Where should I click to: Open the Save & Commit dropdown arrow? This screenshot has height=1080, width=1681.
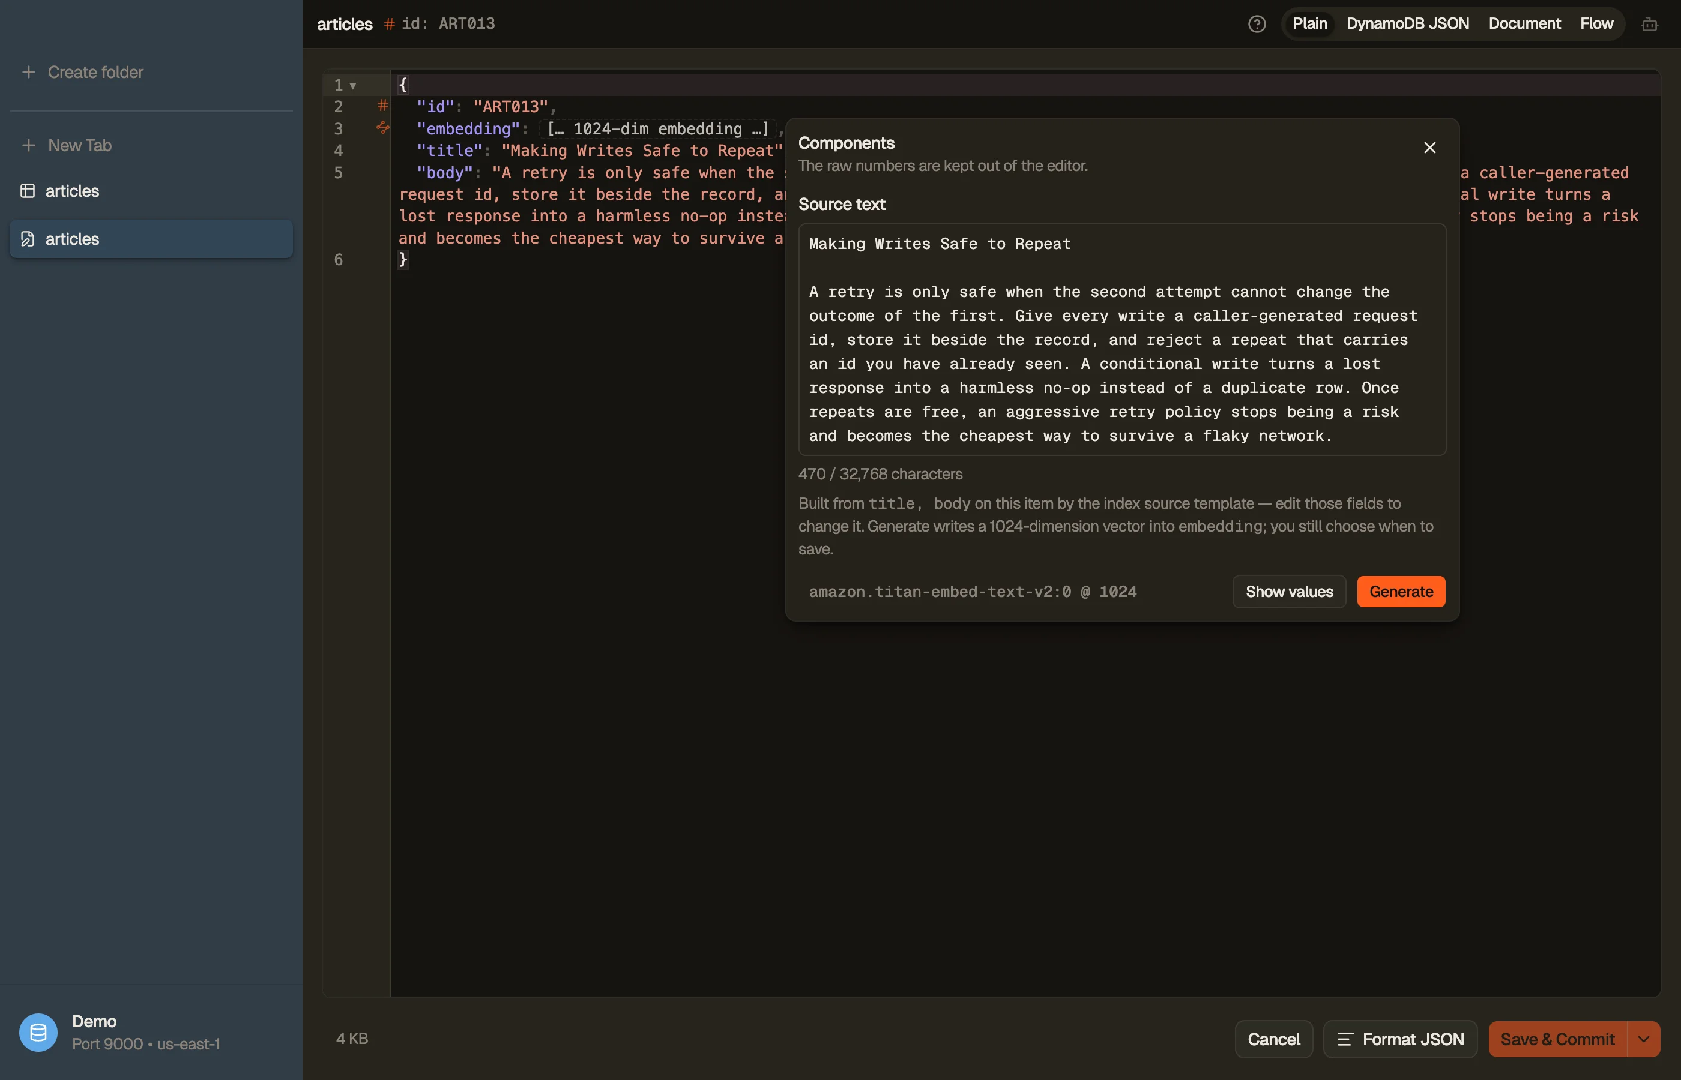[1643, 1039]
